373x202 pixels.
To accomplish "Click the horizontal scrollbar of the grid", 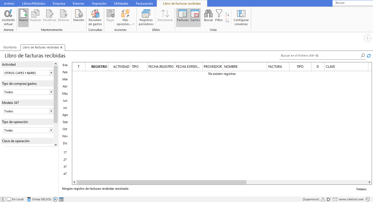I will click(x=162, y=182).
